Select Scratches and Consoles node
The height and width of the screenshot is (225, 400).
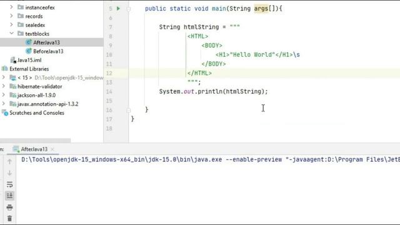(37, 112)
